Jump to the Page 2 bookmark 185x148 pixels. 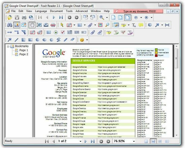(x=24, y=54)
